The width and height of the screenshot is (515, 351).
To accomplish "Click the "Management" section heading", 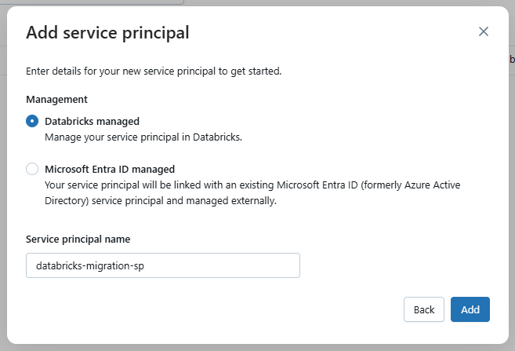I will point(56,100).
